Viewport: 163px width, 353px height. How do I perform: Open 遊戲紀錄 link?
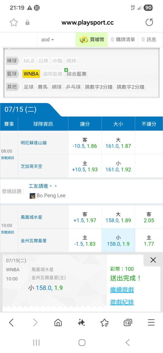122,302
